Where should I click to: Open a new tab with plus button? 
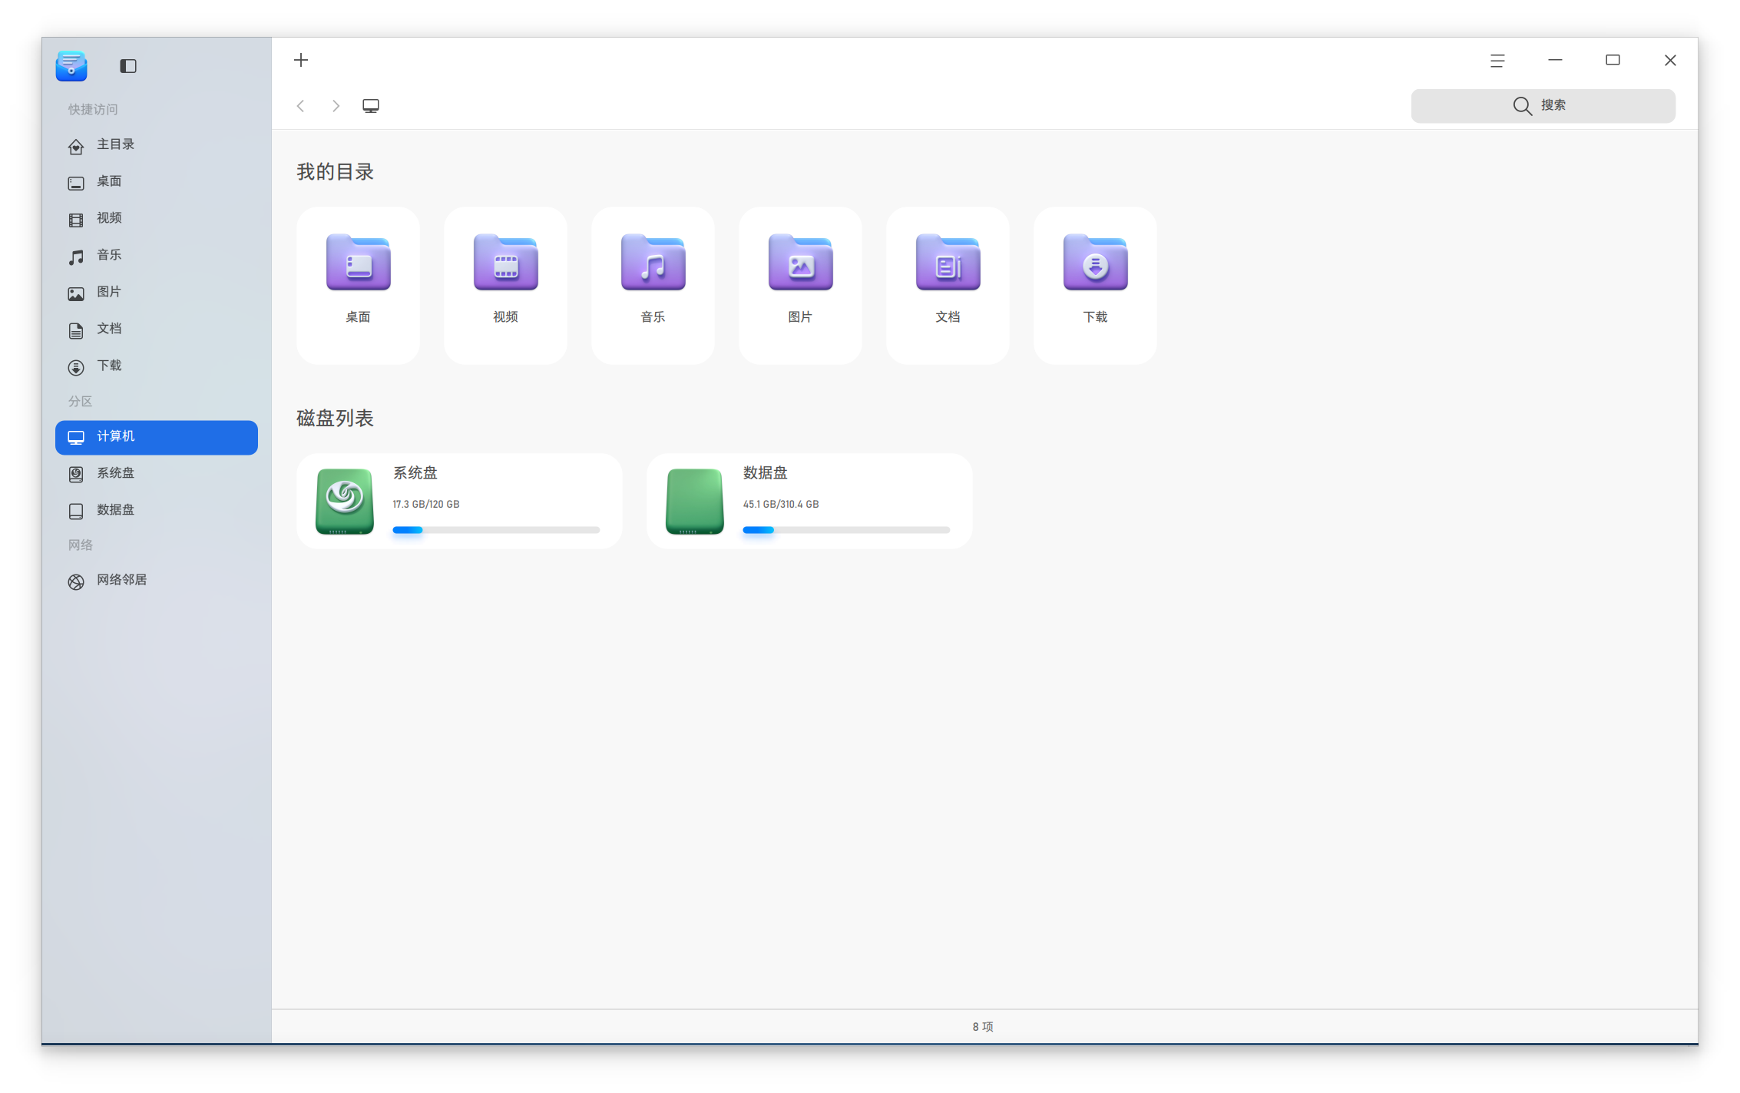301,60
